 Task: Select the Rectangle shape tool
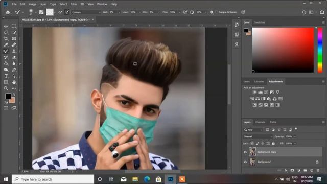coord(6,82)
